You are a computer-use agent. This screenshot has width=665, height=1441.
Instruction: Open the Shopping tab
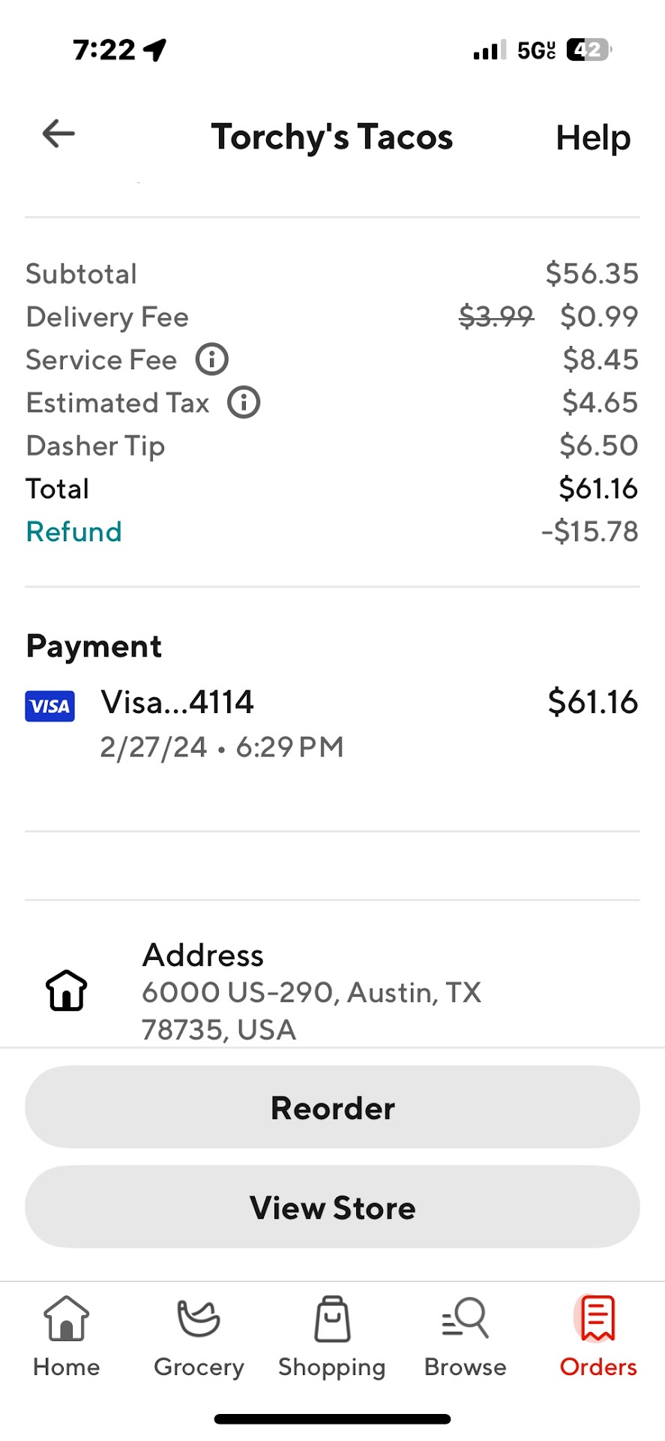[x=332, y=1336]
